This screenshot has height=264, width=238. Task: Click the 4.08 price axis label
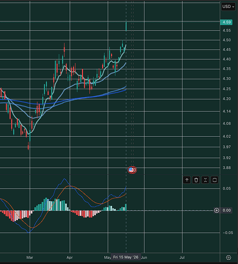[226, 124]
